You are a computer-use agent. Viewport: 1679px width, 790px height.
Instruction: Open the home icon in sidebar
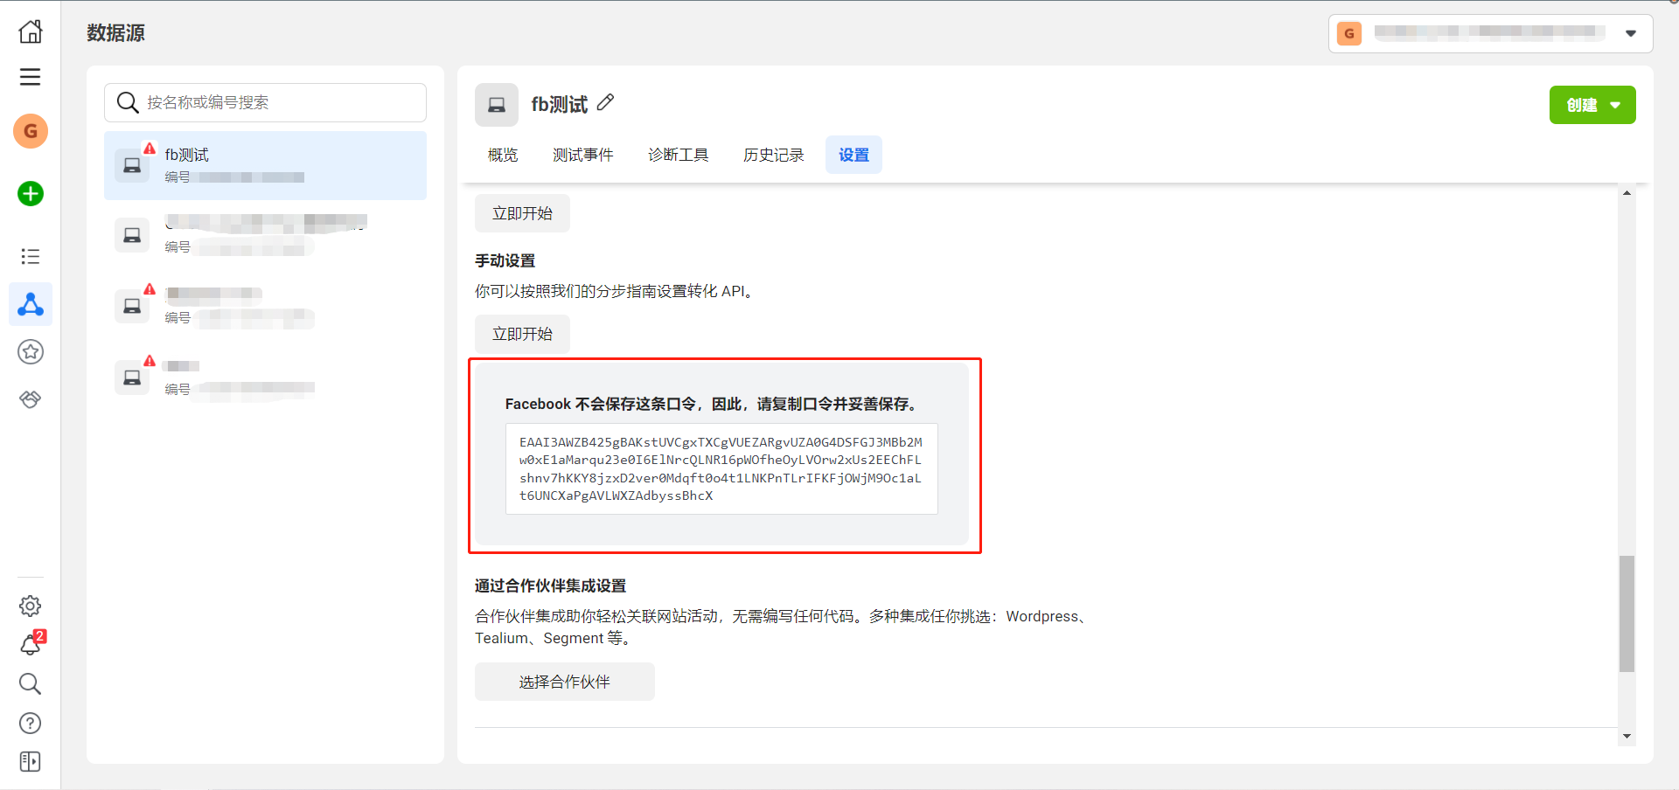click(31, 31)
